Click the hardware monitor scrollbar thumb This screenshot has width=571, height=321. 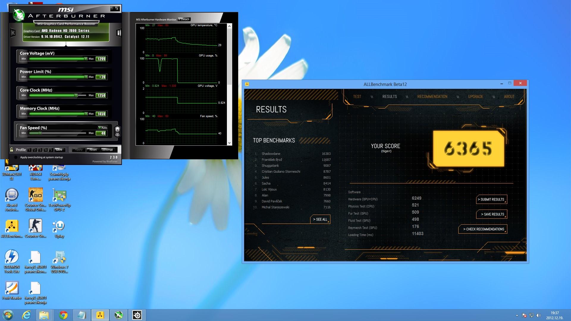point(229,57)
